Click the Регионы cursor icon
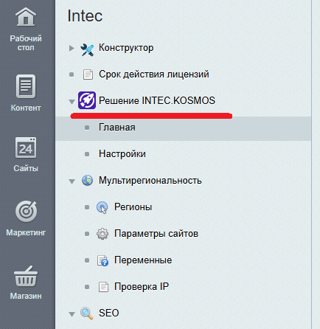Screen dimensions: 320x329 click(x=102, y=207)
